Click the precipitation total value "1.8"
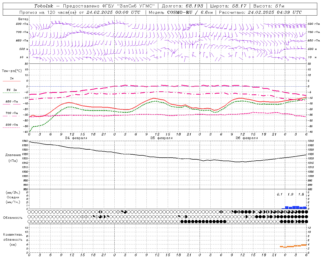Image resolution: width=321 pixels, height=257 pixels. (x=301, y=195)
